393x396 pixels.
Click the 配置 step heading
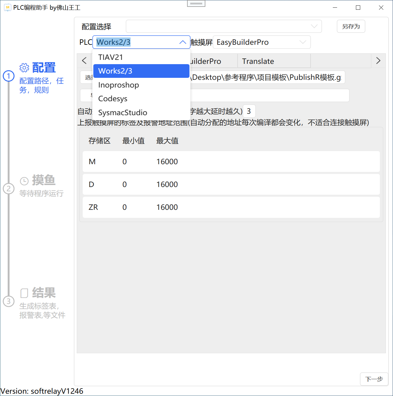click(44, 68)
